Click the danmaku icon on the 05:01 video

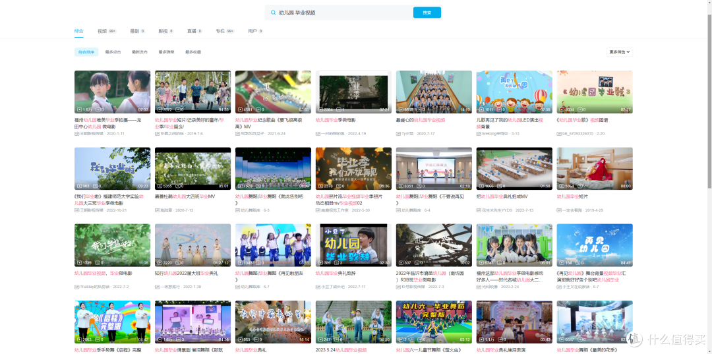[x=178, y=187]
